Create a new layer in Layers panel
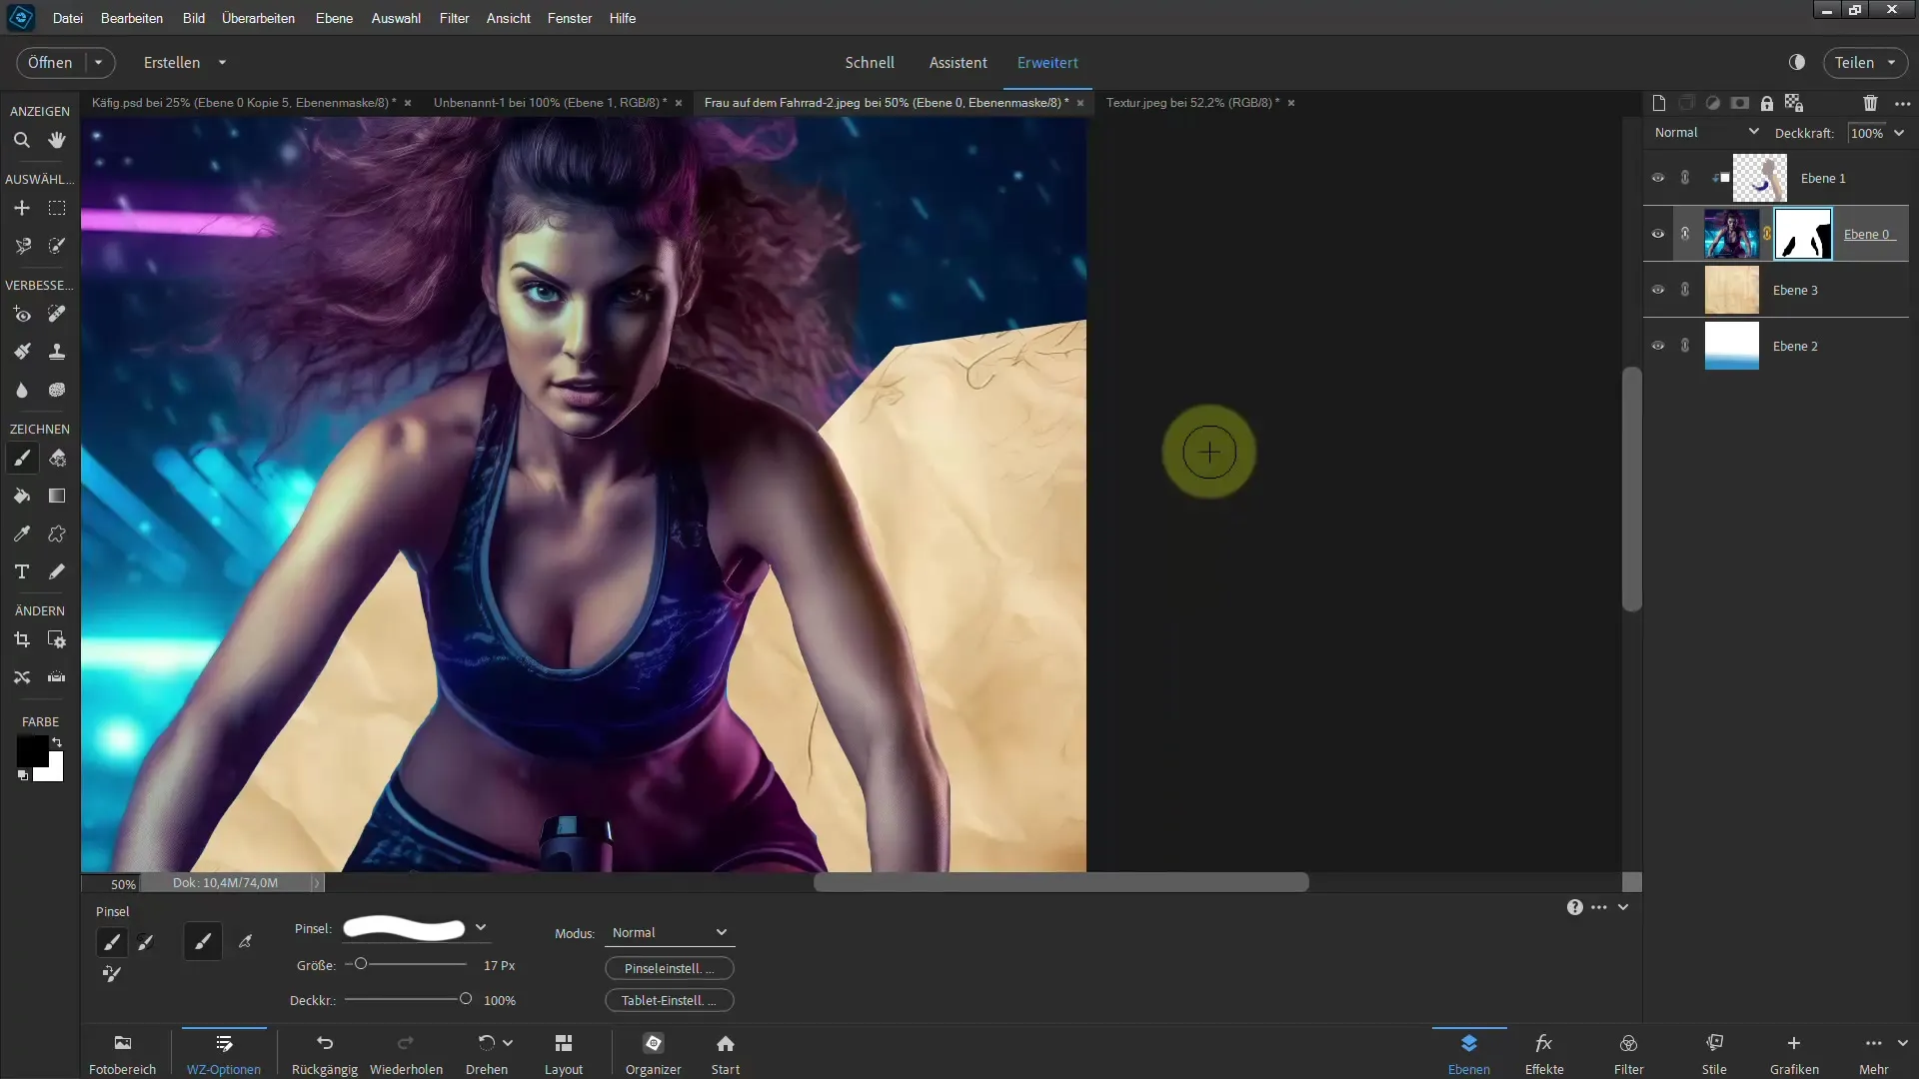The height and width of the screenshot is (1079, 1919). pos(1659,103)
